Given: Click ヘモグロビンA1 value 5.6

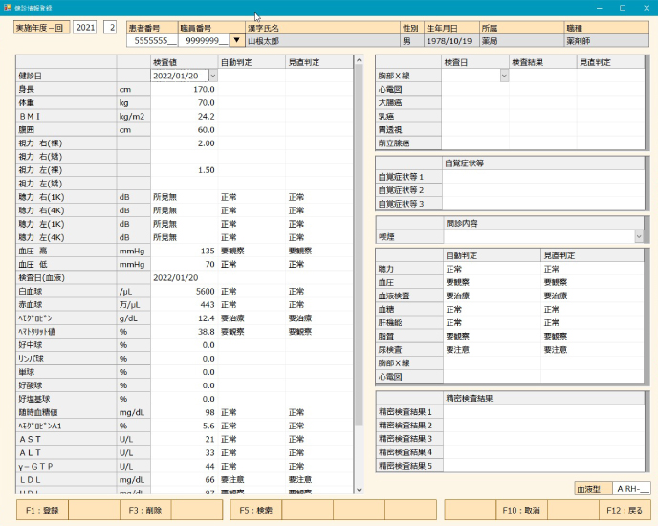Looking at the screenshot, I should pos(185,426).
